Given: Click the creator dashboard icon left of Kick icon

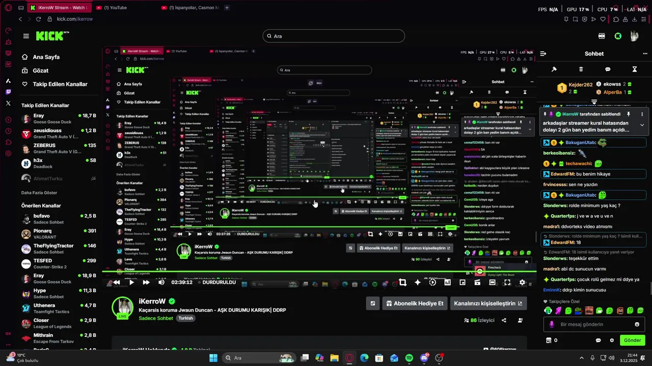Looking at the screenshot, I should click(602, 36).
